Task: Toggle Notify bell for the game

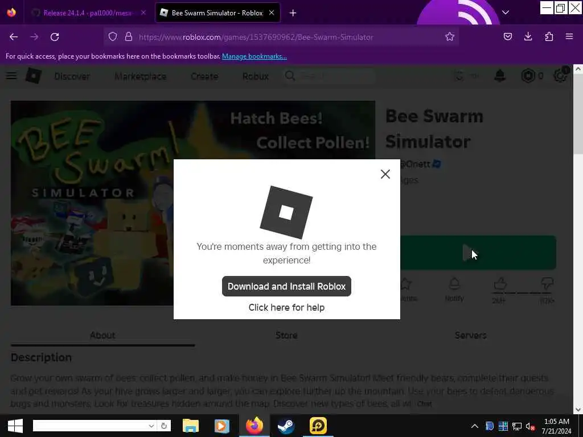Action: [x=454, y=290]
